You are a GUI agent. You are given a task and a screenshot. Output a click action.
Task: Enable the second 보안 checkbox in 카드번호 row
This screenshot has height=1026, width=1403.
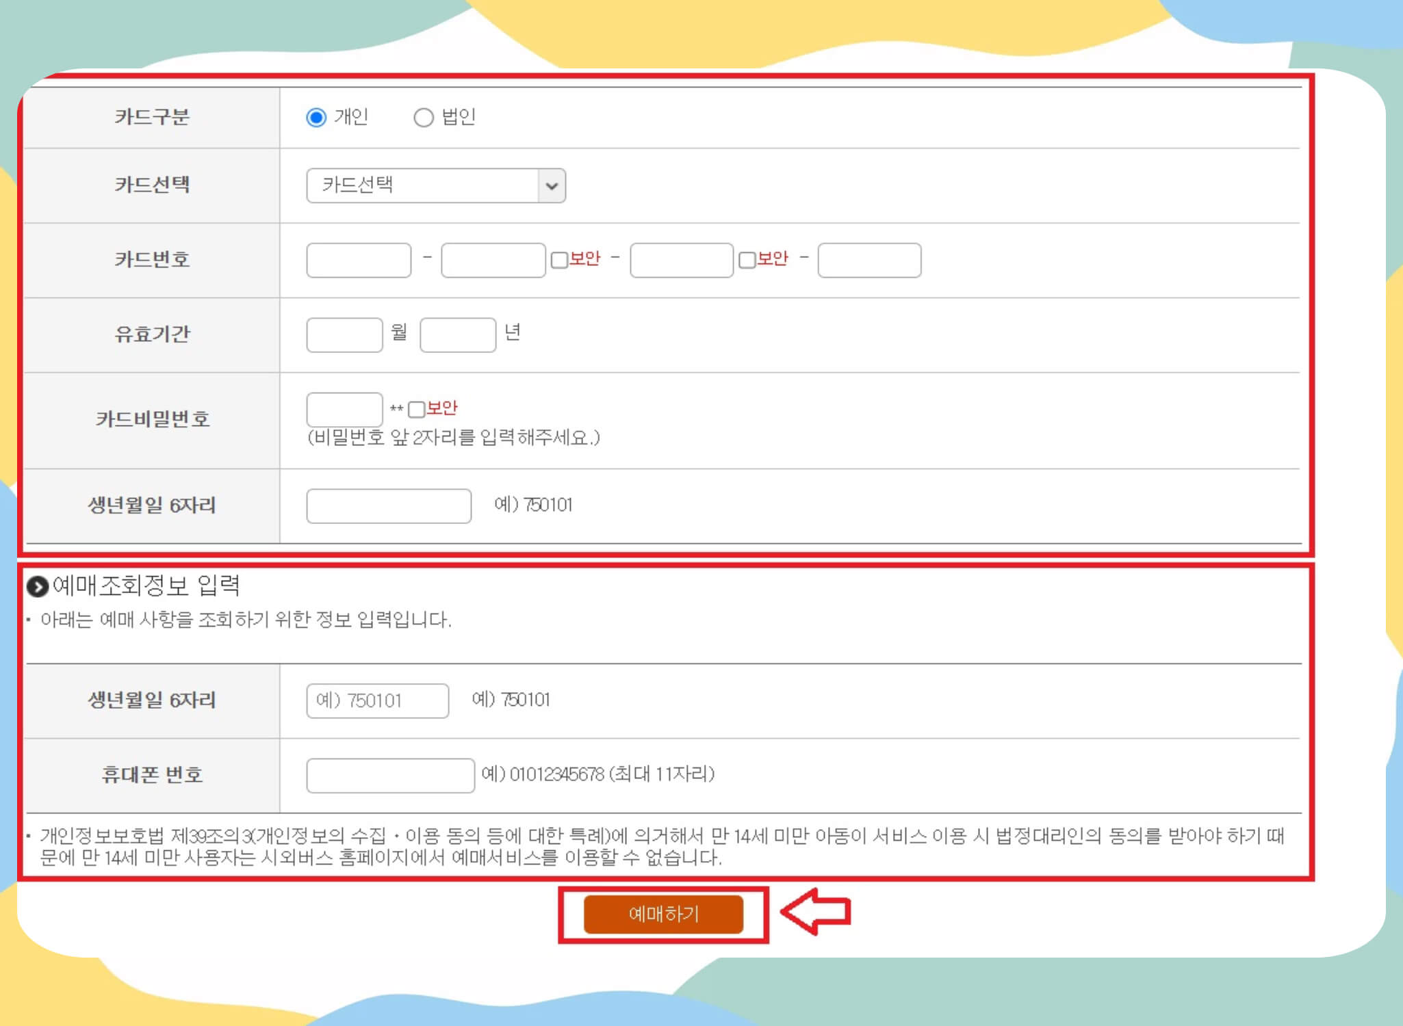coord(746,260)
